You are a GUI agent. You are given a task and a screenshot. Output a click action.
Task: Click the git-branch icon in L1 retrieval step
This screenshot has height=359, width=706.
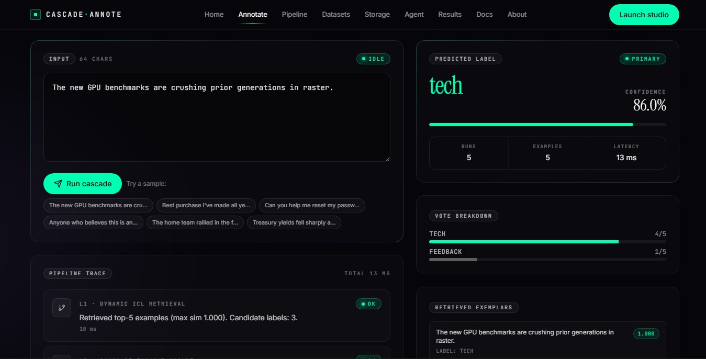[62, 308]
